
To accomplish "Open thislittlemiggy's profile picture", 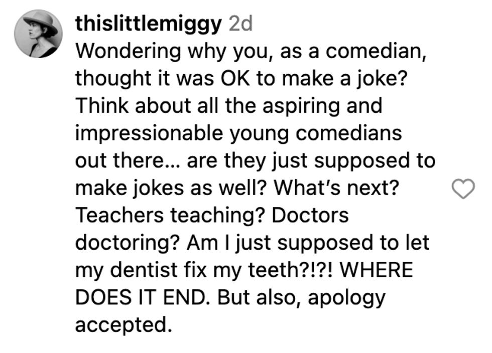I will click(38, 34).
